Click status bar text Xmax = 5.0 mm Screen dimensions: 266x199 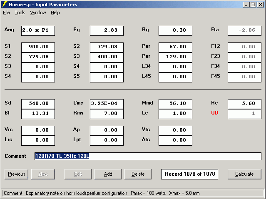(184, 193)
